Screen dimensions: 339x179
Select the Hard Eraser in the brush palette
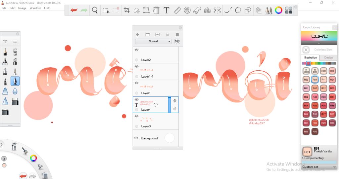coord(15,101)
